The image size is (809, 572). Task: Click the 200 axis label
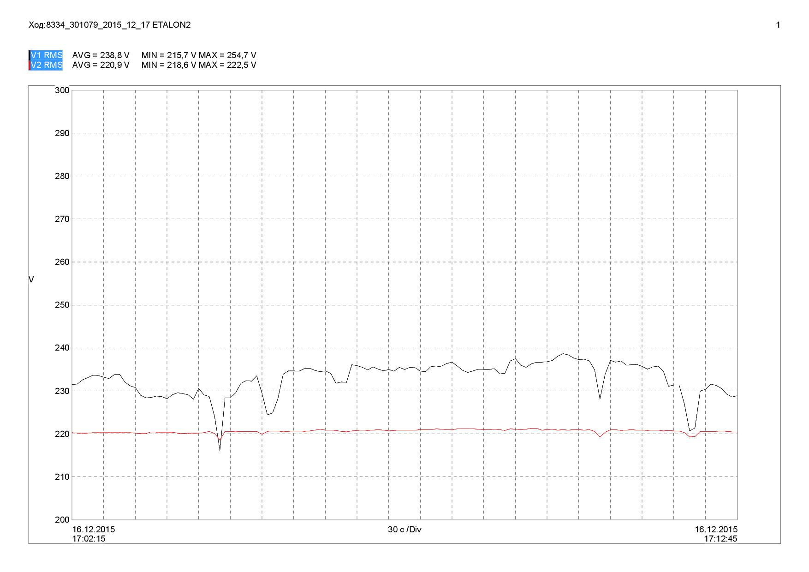[x=63, y=519]
